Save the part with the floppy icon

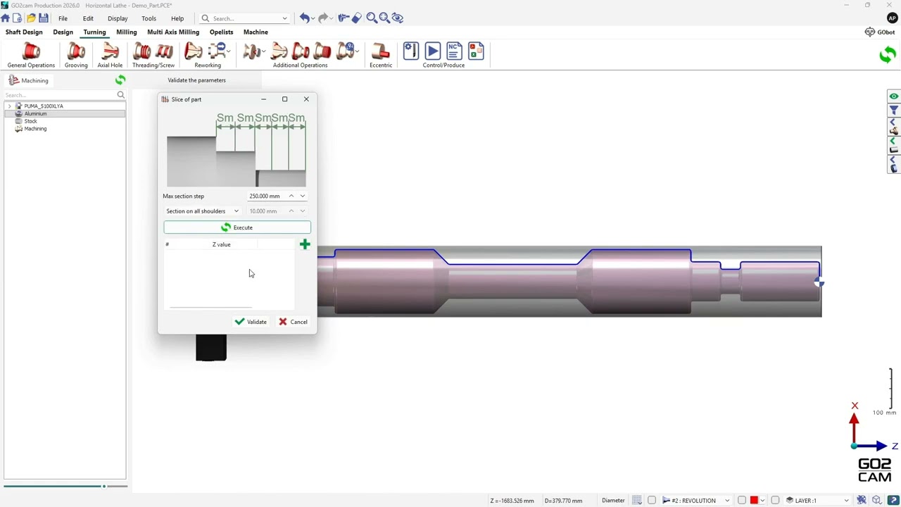[x=44, y=18]
